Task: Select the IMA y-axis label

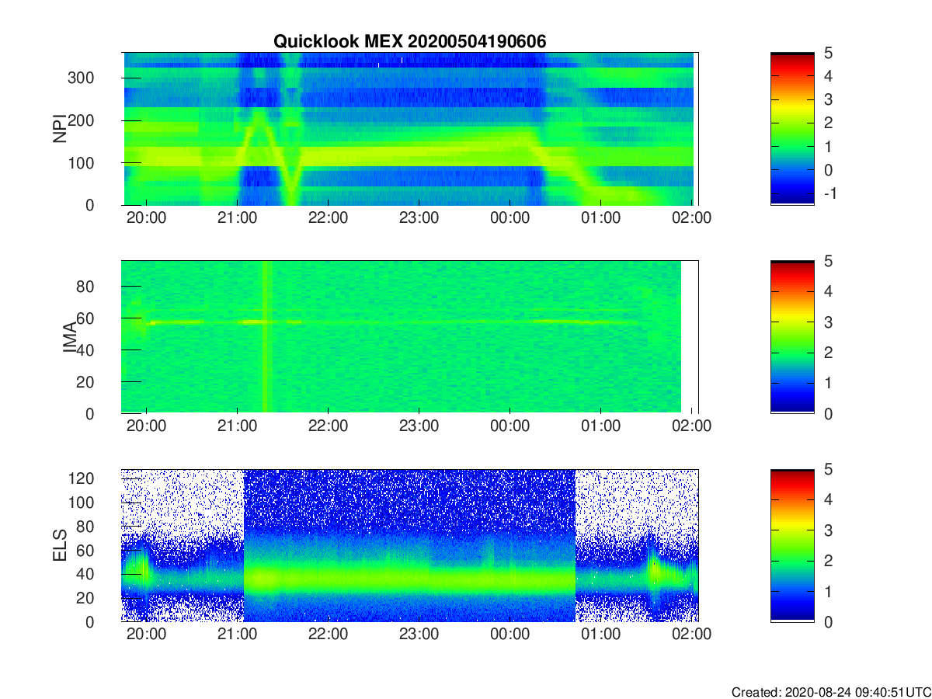Action: point(70,337)
